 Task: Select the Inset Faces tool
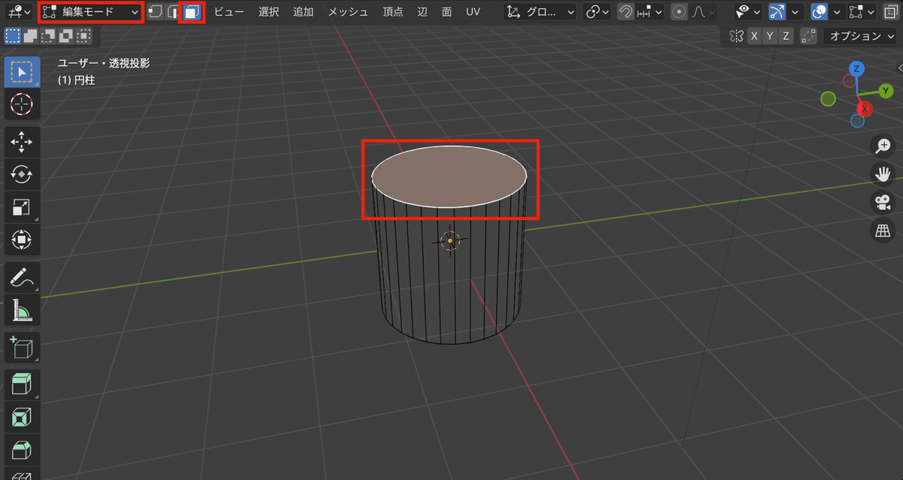21,418
